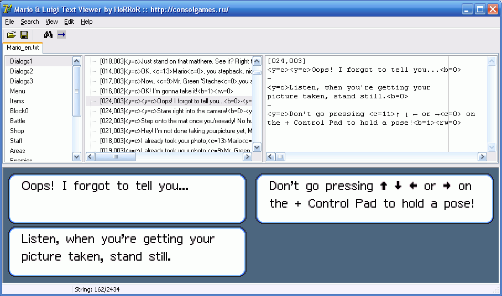
Task: Click the application icon in title bar
Action: tap(7, 9)
